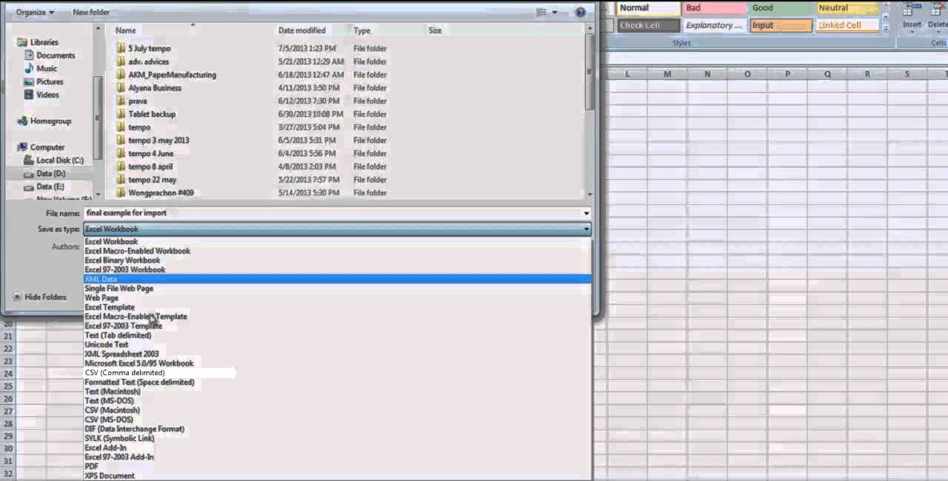Open Pictures library in sidebar
This screenshot has width=948, height=481.
point(50,81)
